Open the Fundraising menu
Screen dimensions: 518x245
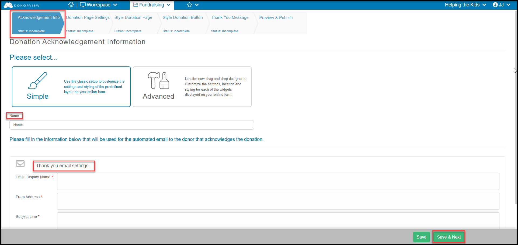152,5
